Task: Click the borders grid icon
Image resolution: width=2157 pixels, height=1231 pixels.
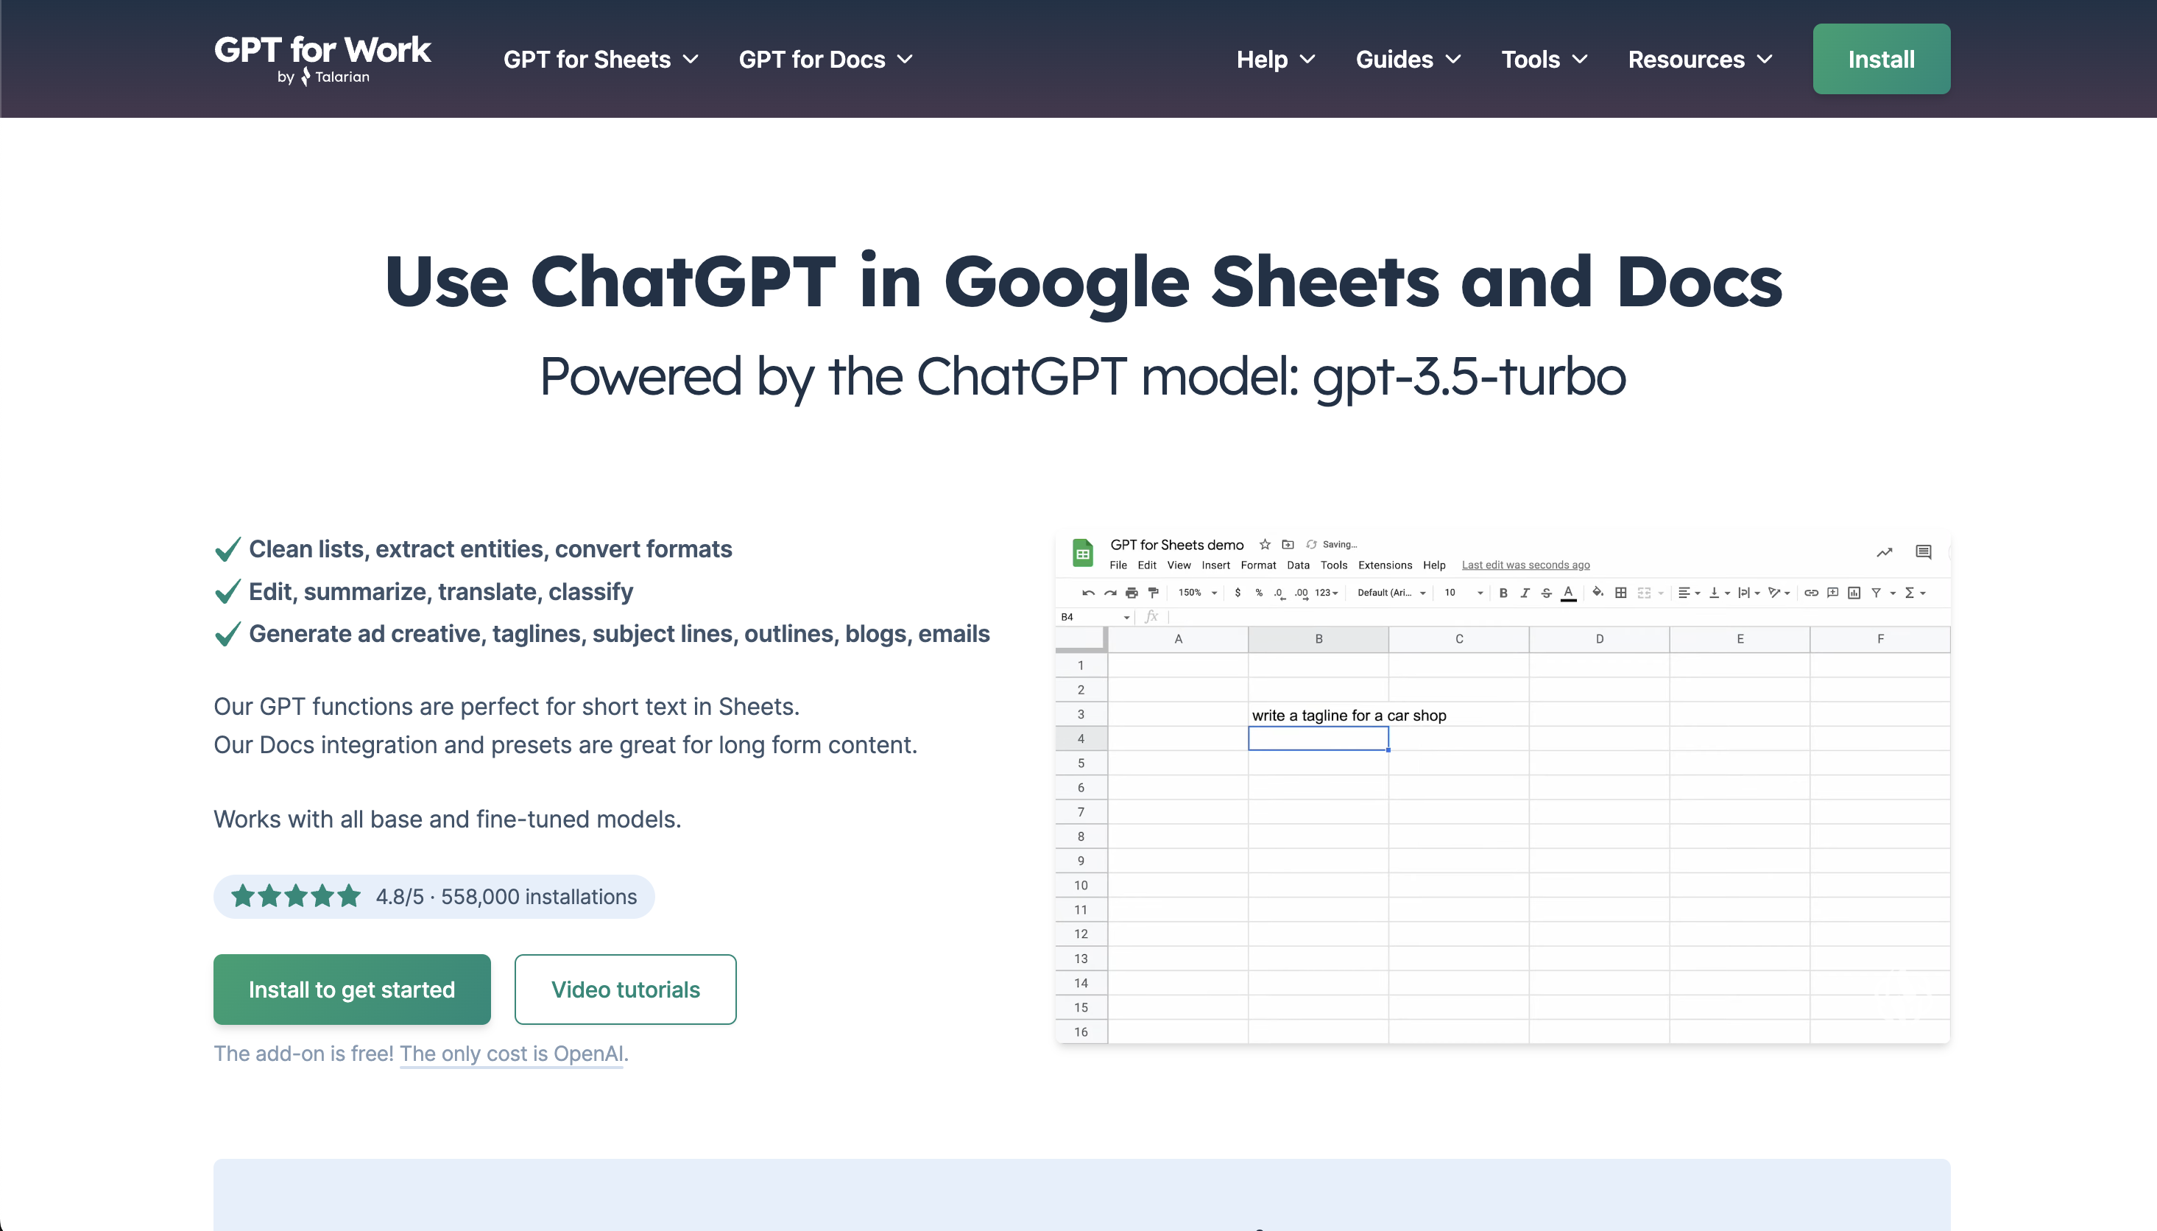Action: [x=1620, y=593]
